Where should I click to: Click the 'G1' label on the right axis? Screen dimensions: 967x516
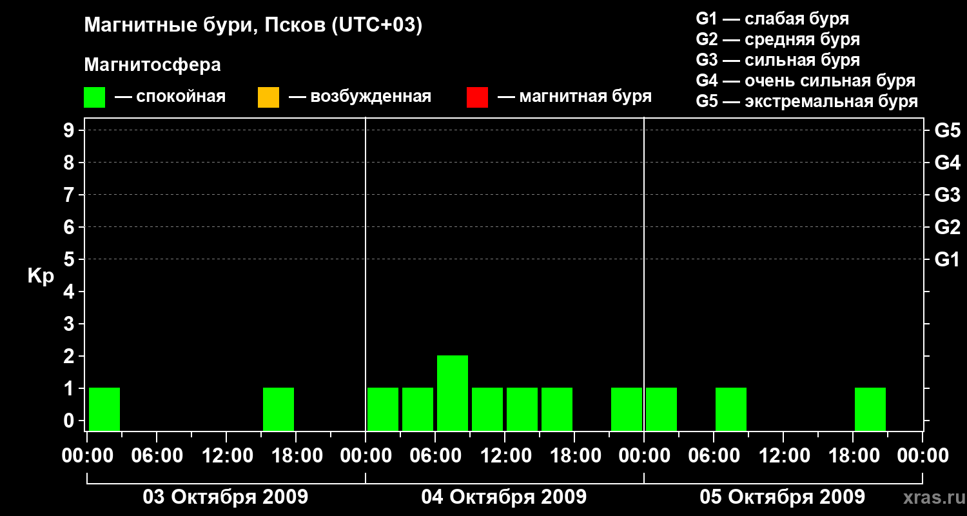(x=947, y=259)
